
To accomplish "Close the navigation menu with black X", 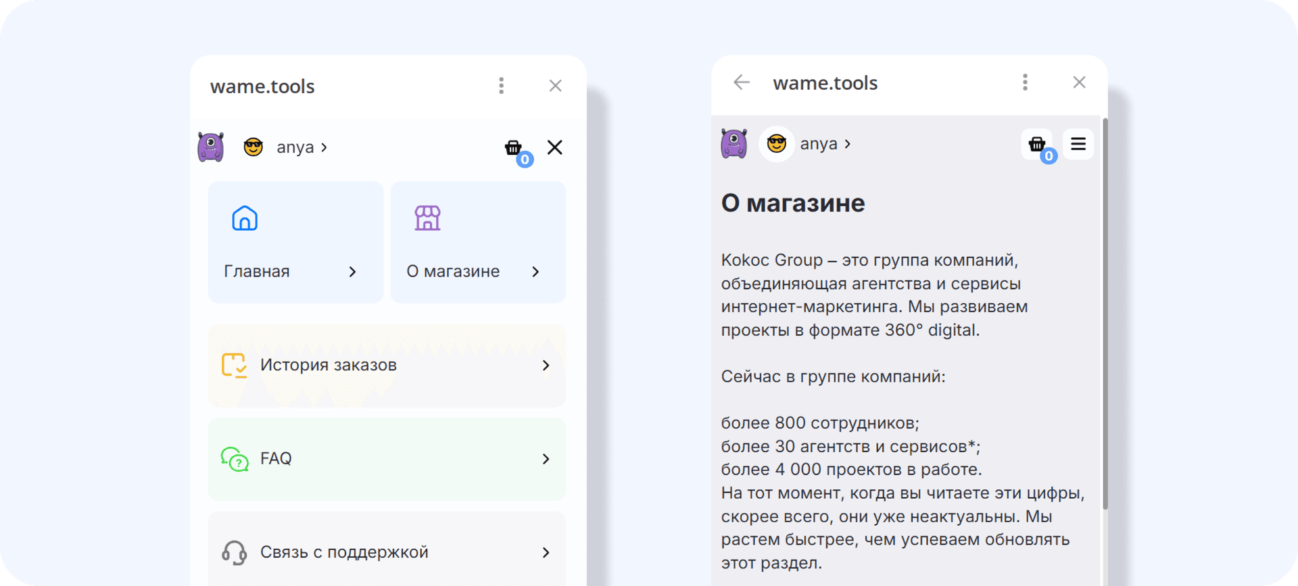I will point(555,147).
